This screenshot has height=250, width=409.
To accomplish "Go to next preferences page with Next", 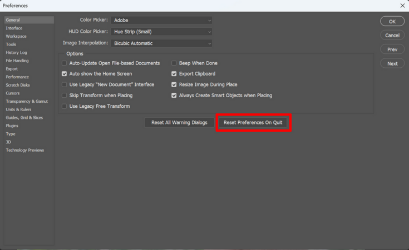I will [x=392, y=63].
